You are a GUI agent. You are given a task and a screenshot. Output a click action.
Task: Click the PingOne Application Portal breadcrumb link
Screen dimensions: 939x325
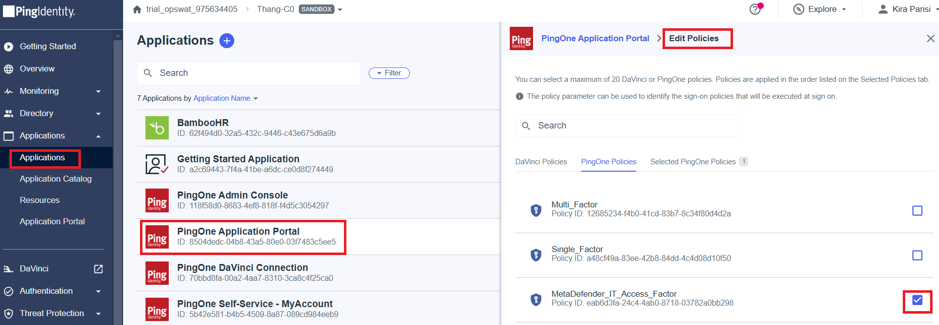click(595, 39)
